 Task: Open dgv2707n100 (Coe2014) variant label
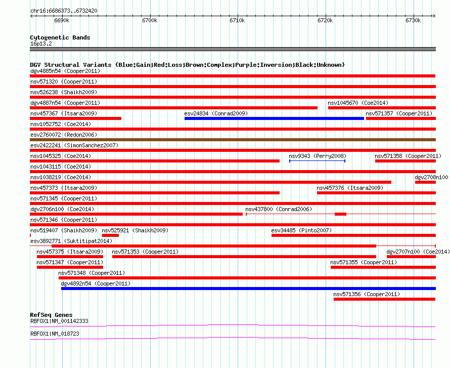tap(418, 252)
